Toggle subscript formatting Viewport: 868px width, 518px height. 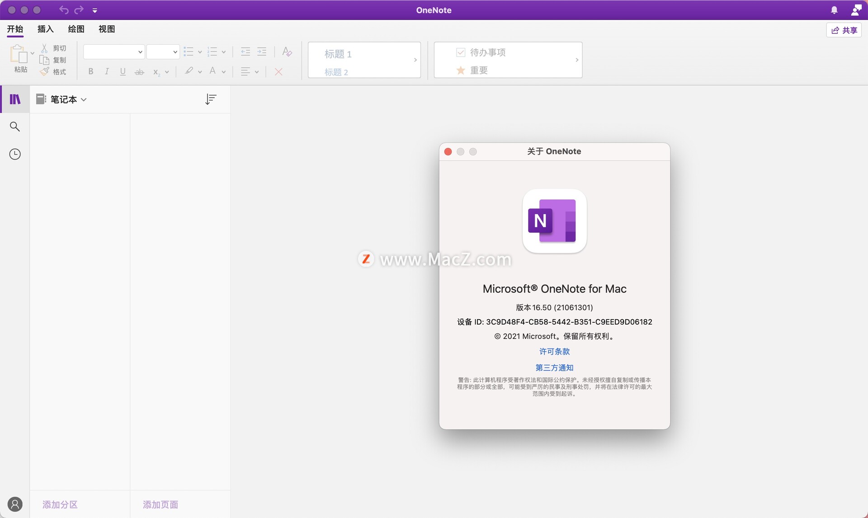pyautogui.click(x=156, y=72)
